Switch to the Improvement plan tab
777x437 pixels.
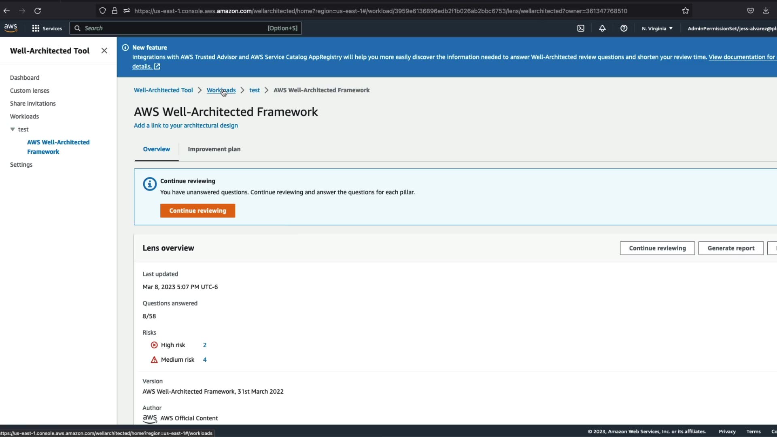(x=214, y=149)
